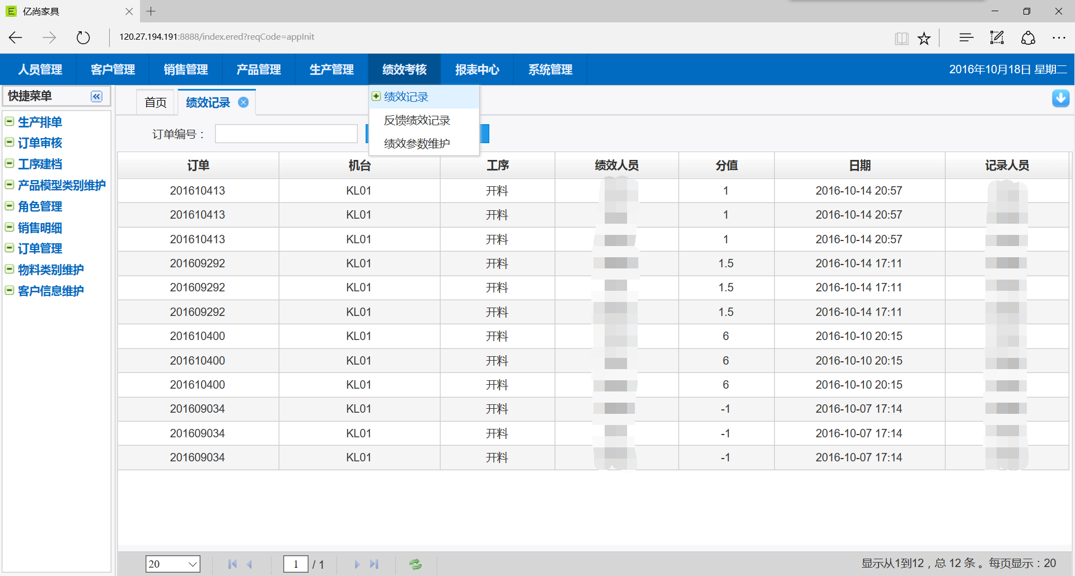This screenshot has height=576, width=1075.
Task: Open browser reading view icon
Action: click(x=901, y=38)
